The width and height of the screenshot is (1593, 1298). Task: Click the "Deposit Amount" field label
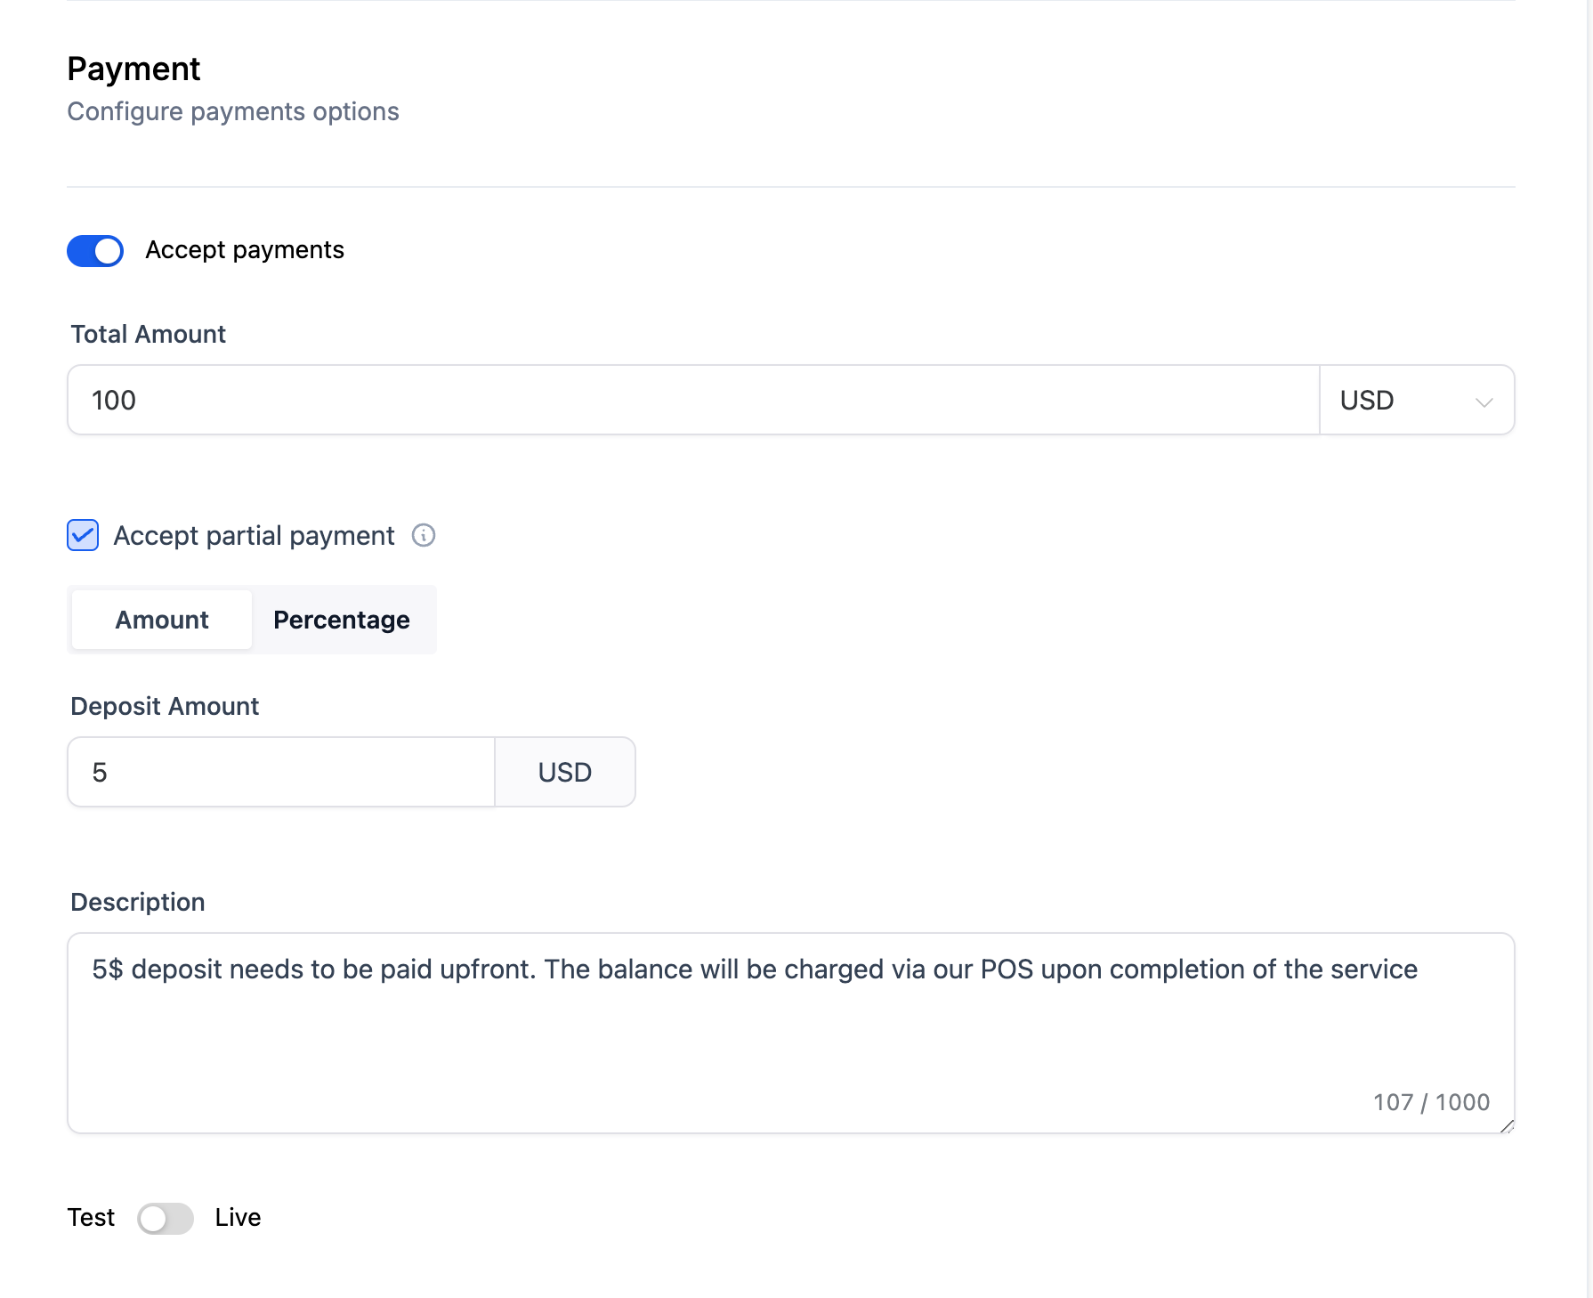tap(165, 706)
